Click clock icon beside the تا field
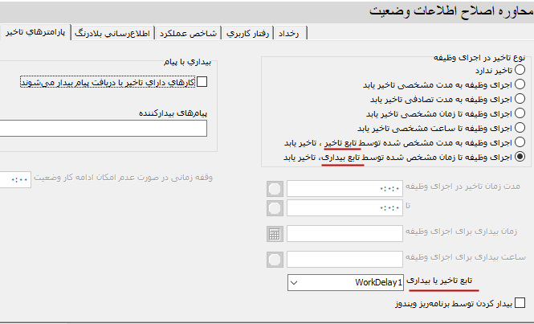The width and height of the screenshot is (534, 324). [275, 208]
